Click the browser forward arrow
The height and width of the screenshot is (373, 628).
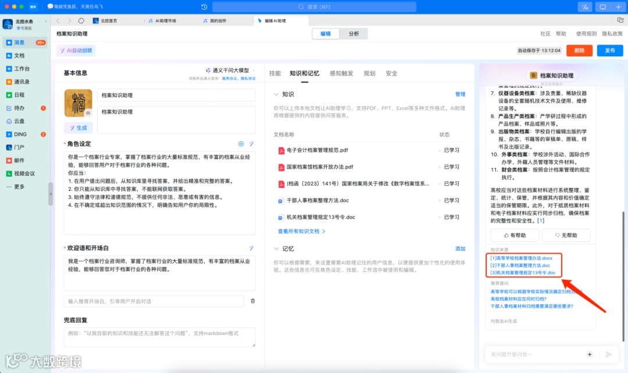click(x=70, y=20)
